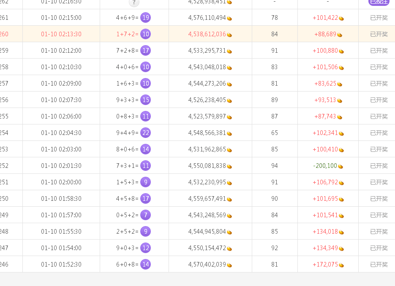Click the winner count 65 in the 02:04:30 row
Screen dimensions: 395x286
click(275, 133)
